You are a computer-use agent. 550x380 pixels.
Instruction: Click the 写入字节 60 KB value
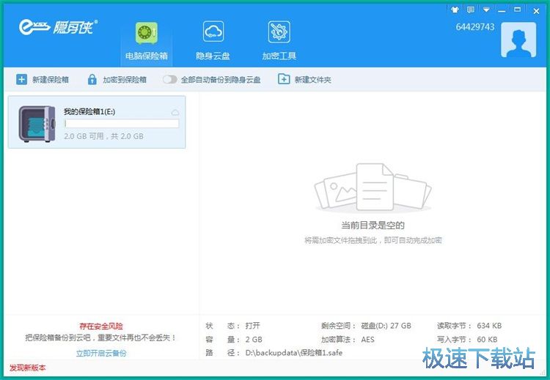click(x=487, y=340)
